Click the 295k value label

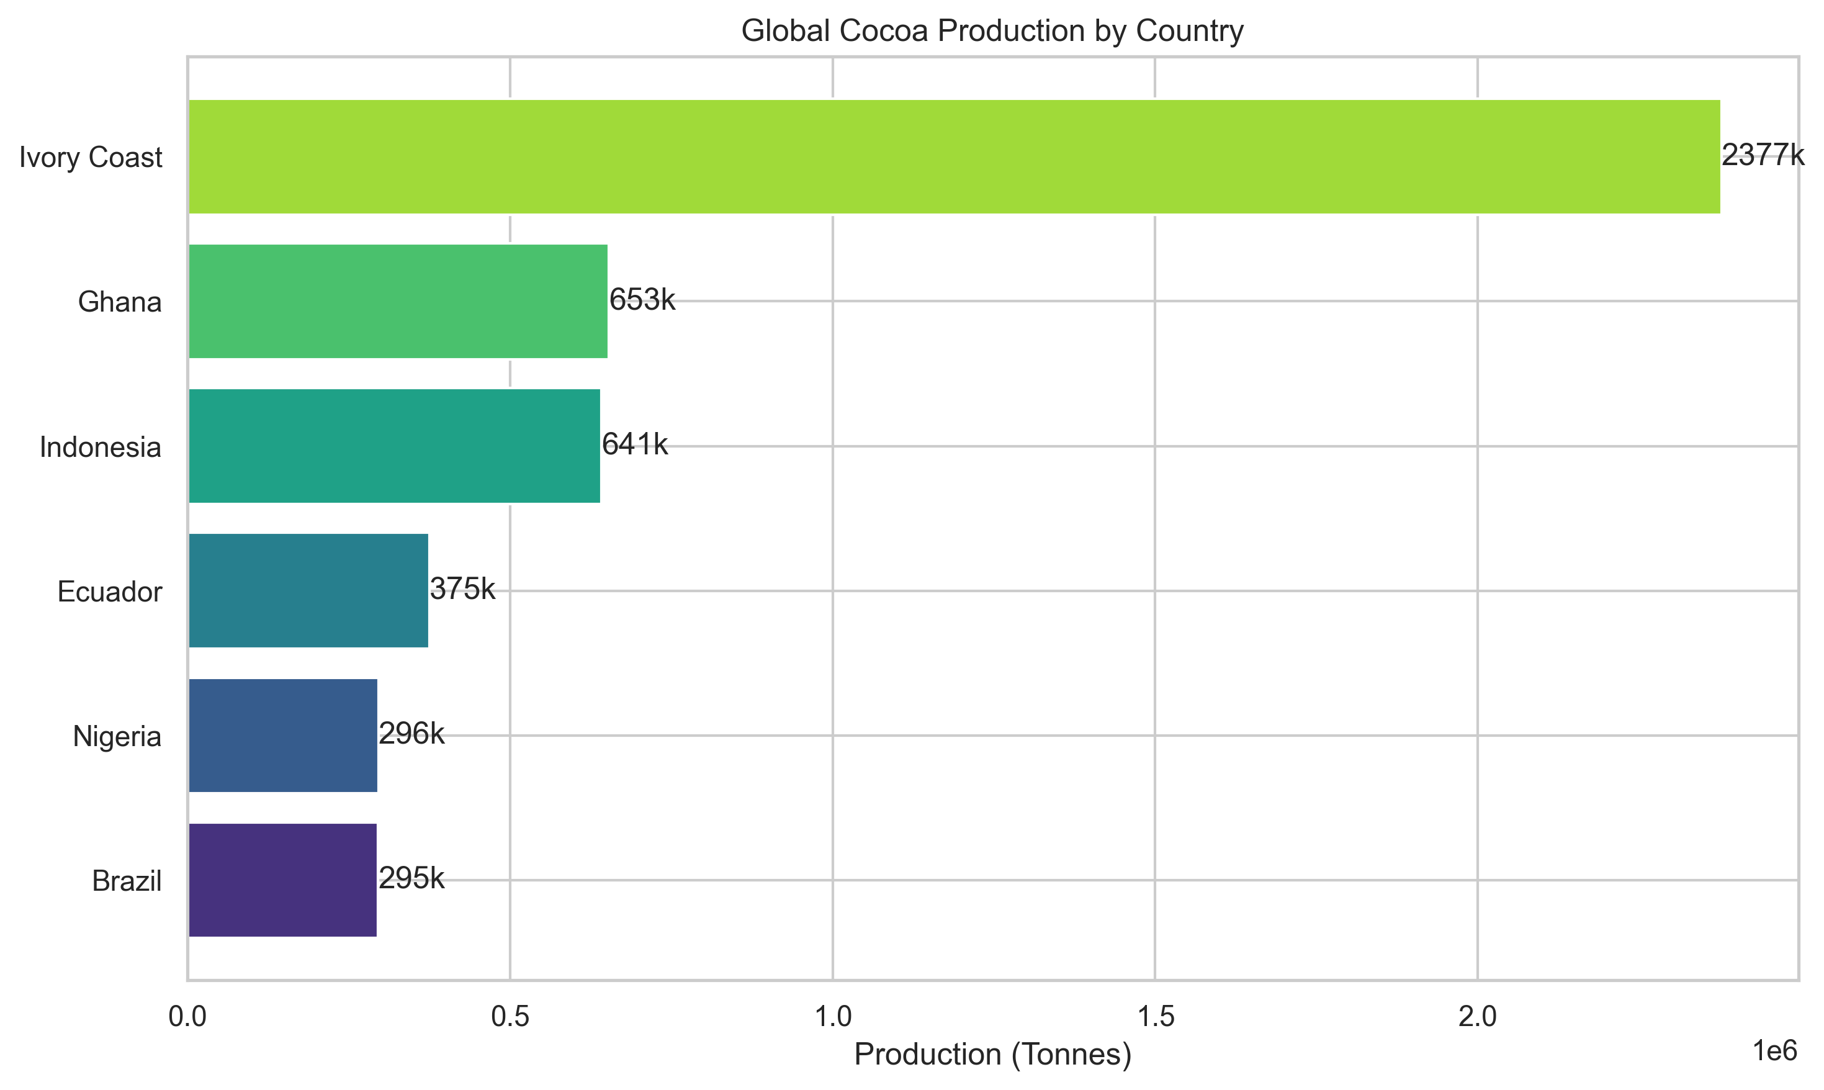point(411,880)
